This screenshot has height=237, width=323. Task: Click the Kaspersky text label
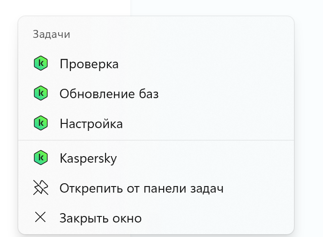tap(88, 158)
